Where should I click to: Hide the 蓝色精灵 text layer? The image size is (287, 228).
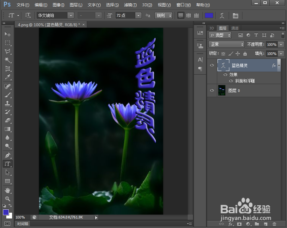pyautogui.click(x=212, y=65)
